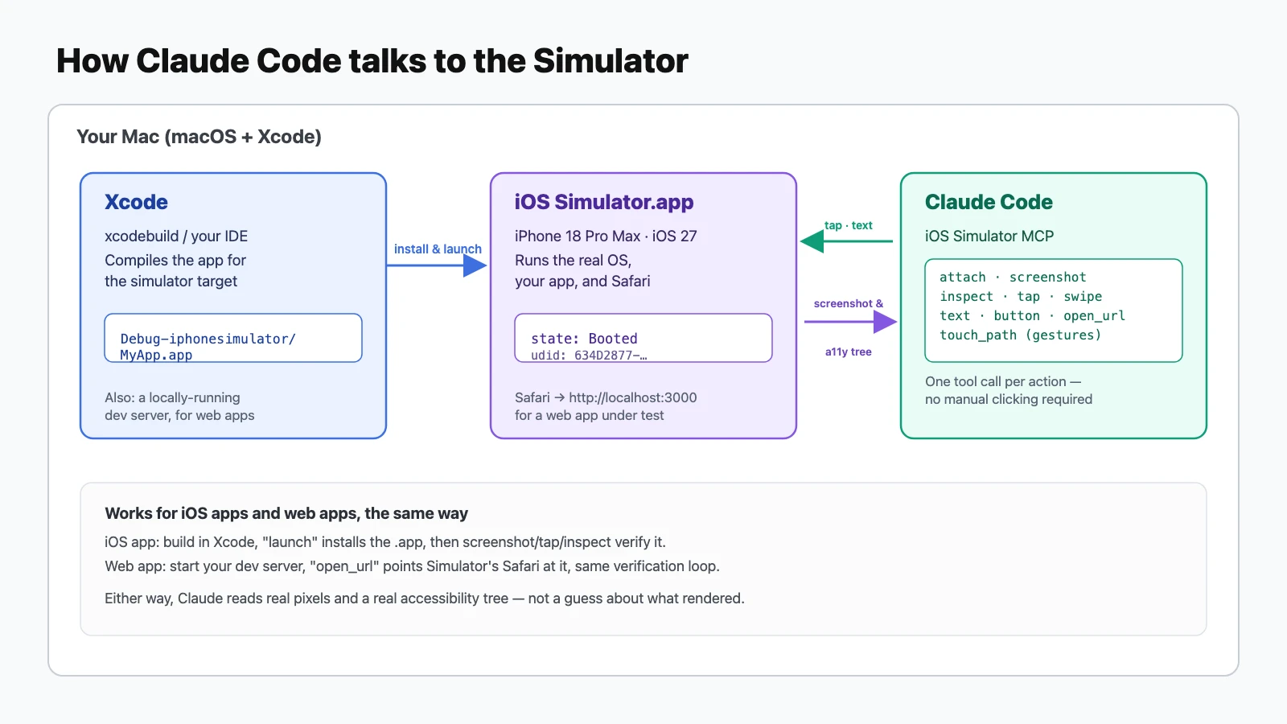Click the 'install & launch' arrow label
Viewport: 1287px width, 724px height.
438,249
